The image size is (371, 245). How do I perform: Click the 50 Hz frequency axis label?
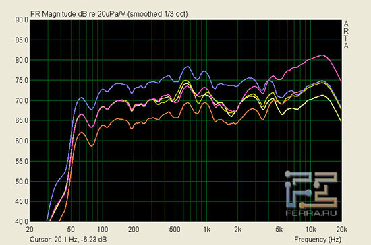(71, 230)
